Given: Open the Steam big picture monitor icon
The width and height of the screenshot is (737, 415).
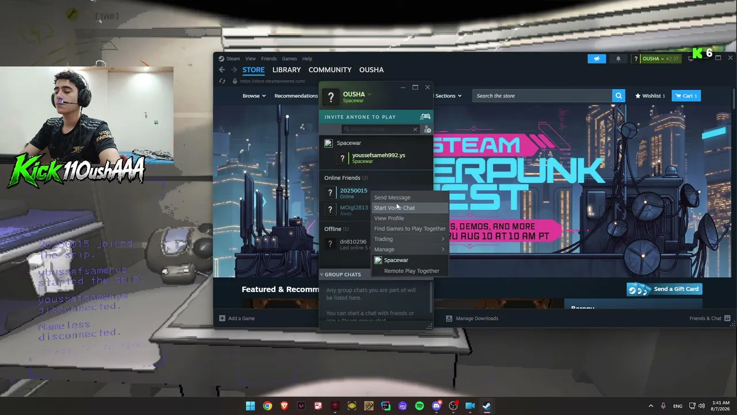Looking at the screenshot, I should [x=691, y=59].
